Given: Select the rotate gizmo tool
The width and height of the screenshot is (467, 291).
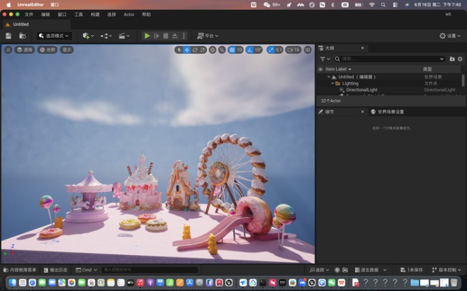Looking at the screenshot, I should click(195, 50).
